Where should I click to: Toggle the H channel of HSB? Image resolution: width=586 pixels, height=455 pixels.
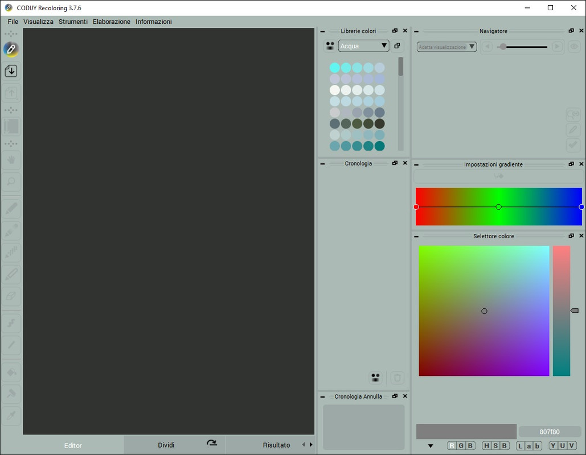[x=486, y=445]
